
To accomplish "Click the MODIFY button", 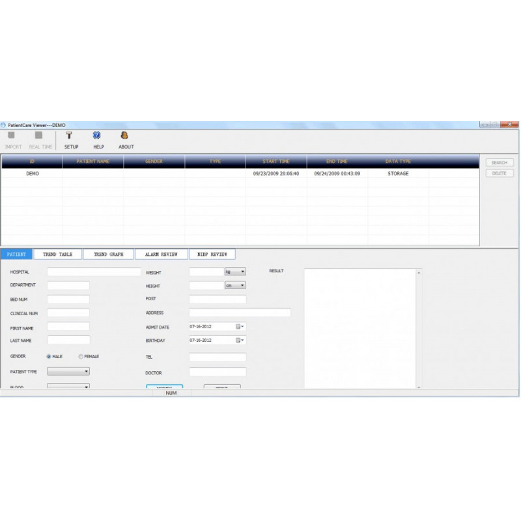I will coord(163,386).
